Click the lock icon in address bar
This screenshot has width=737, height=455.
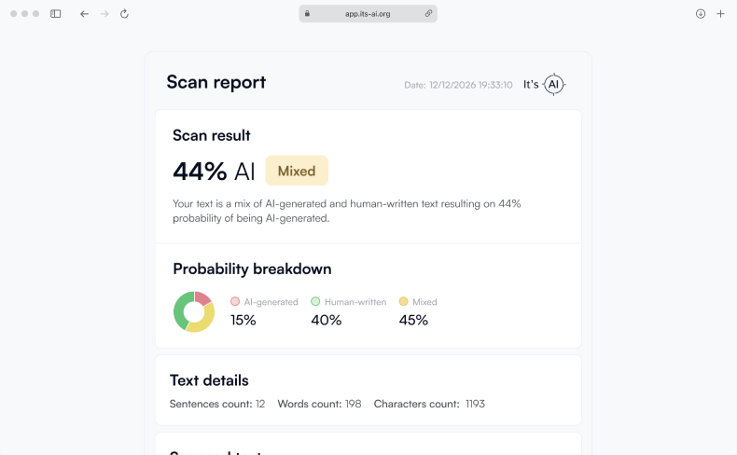(305, 14)
